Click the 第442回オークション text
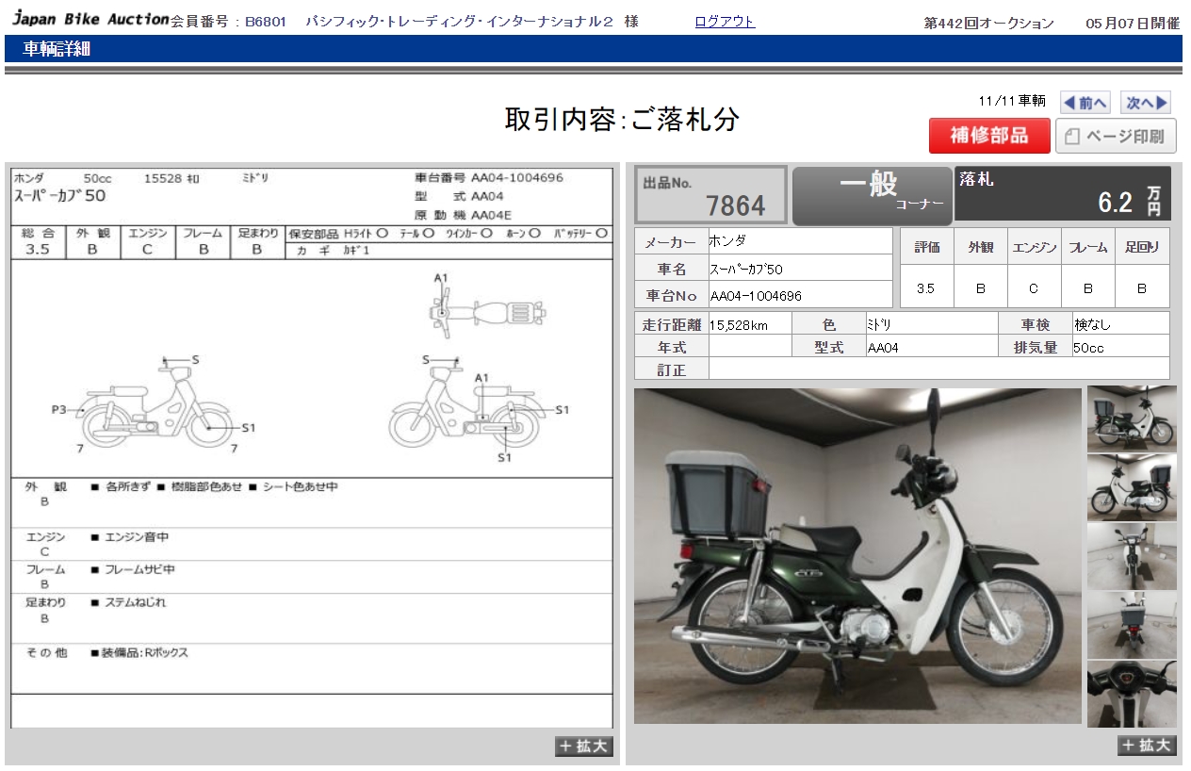 point(988,24)
